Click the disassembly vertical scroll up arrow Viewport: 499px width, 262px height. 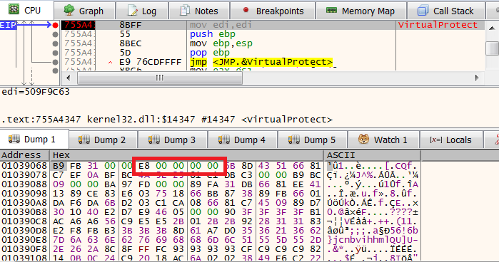492,28
